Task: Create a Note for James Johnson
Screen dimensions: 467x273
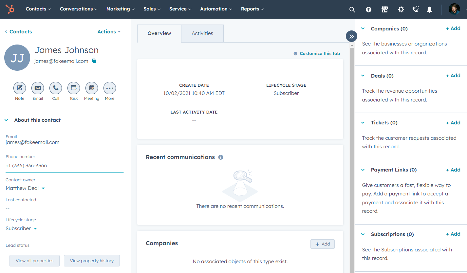Action: (x=19, y=88)
